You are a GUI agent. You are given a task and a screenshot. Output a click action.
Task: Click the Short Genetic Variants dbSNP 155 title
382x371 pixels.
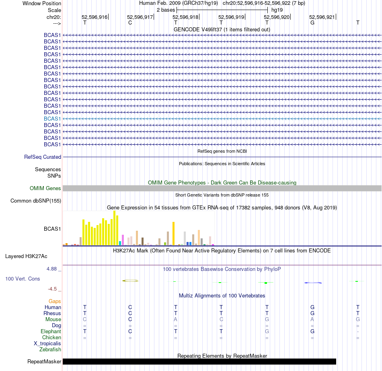[x=222, y=195]
